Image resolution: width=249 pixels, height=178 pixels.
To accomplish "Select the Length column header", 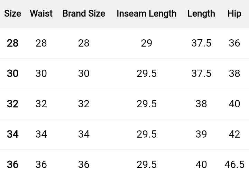I will point(201,14).
